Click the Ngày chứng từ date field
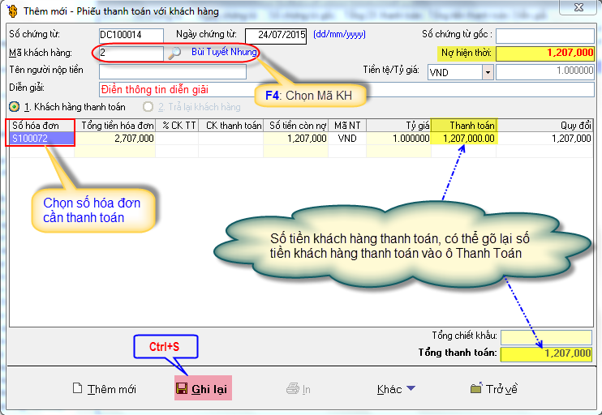This screenshot has width=602, height=415. tap(277, 35)
